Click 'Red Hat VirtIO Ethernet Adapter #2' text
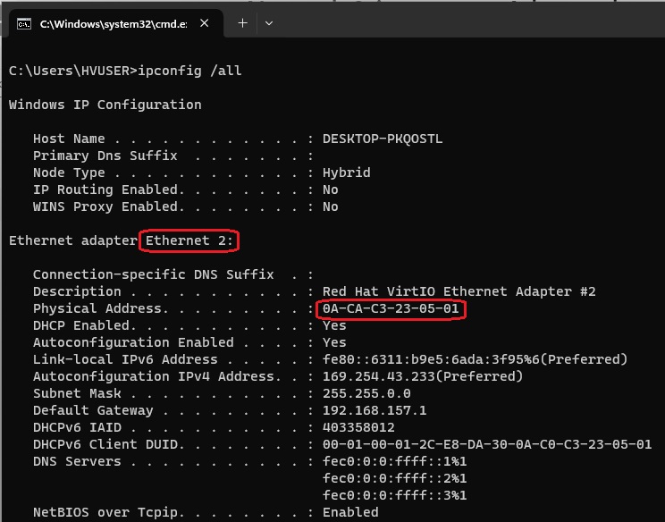Viewport: 665px width, 522px height. coord(459,291)
